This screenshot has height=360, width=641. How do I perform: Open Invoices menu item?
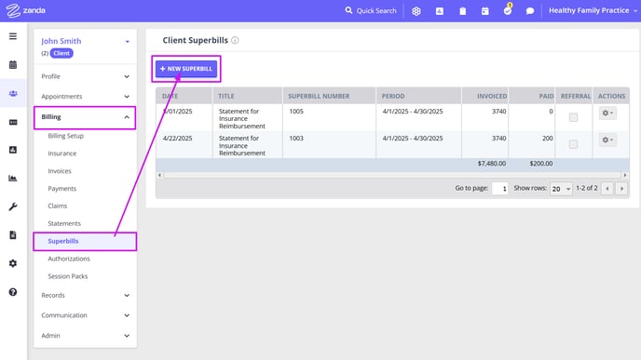coord(60,171)
